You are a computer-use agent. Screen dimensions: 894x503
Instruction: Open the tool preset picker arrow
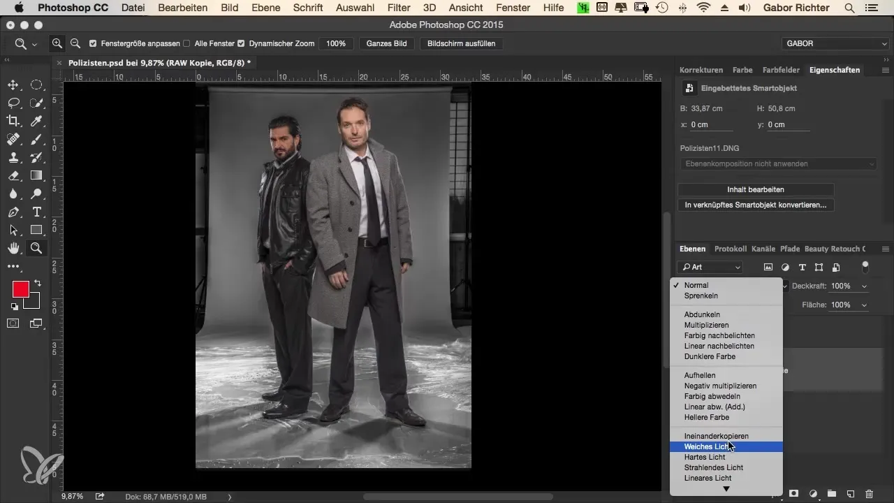(x=34, y=44)
